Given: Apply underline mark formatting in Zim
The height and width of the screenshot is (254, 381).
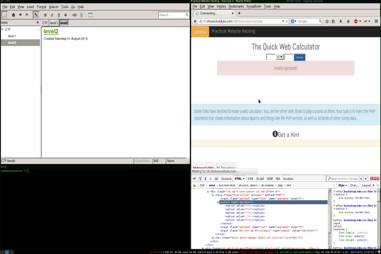Looking at the screenshot, I should (59, 15).
